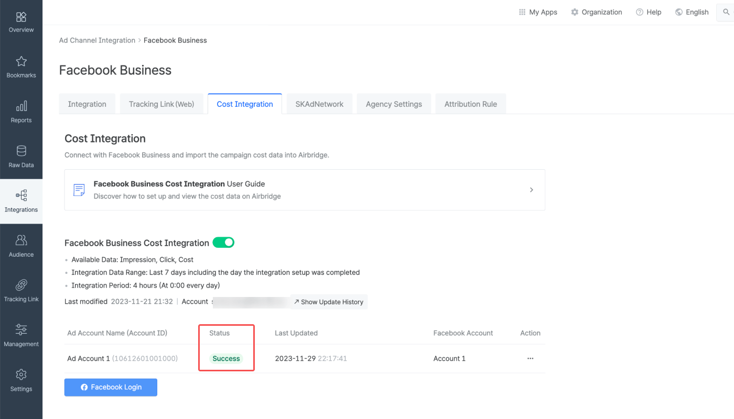The height and width of the screenshot is (419, 734).
Task: Click Last modified 2023-11-21 21:32 text
Action: tap(118, 302)
